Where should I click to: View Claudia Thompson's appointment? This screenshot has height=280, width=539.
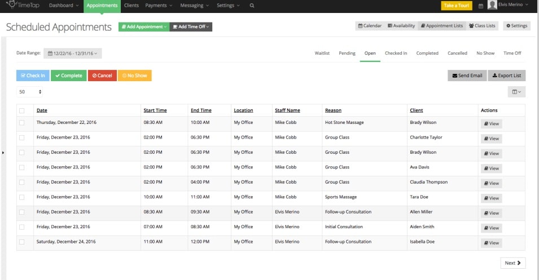[491, 183]
